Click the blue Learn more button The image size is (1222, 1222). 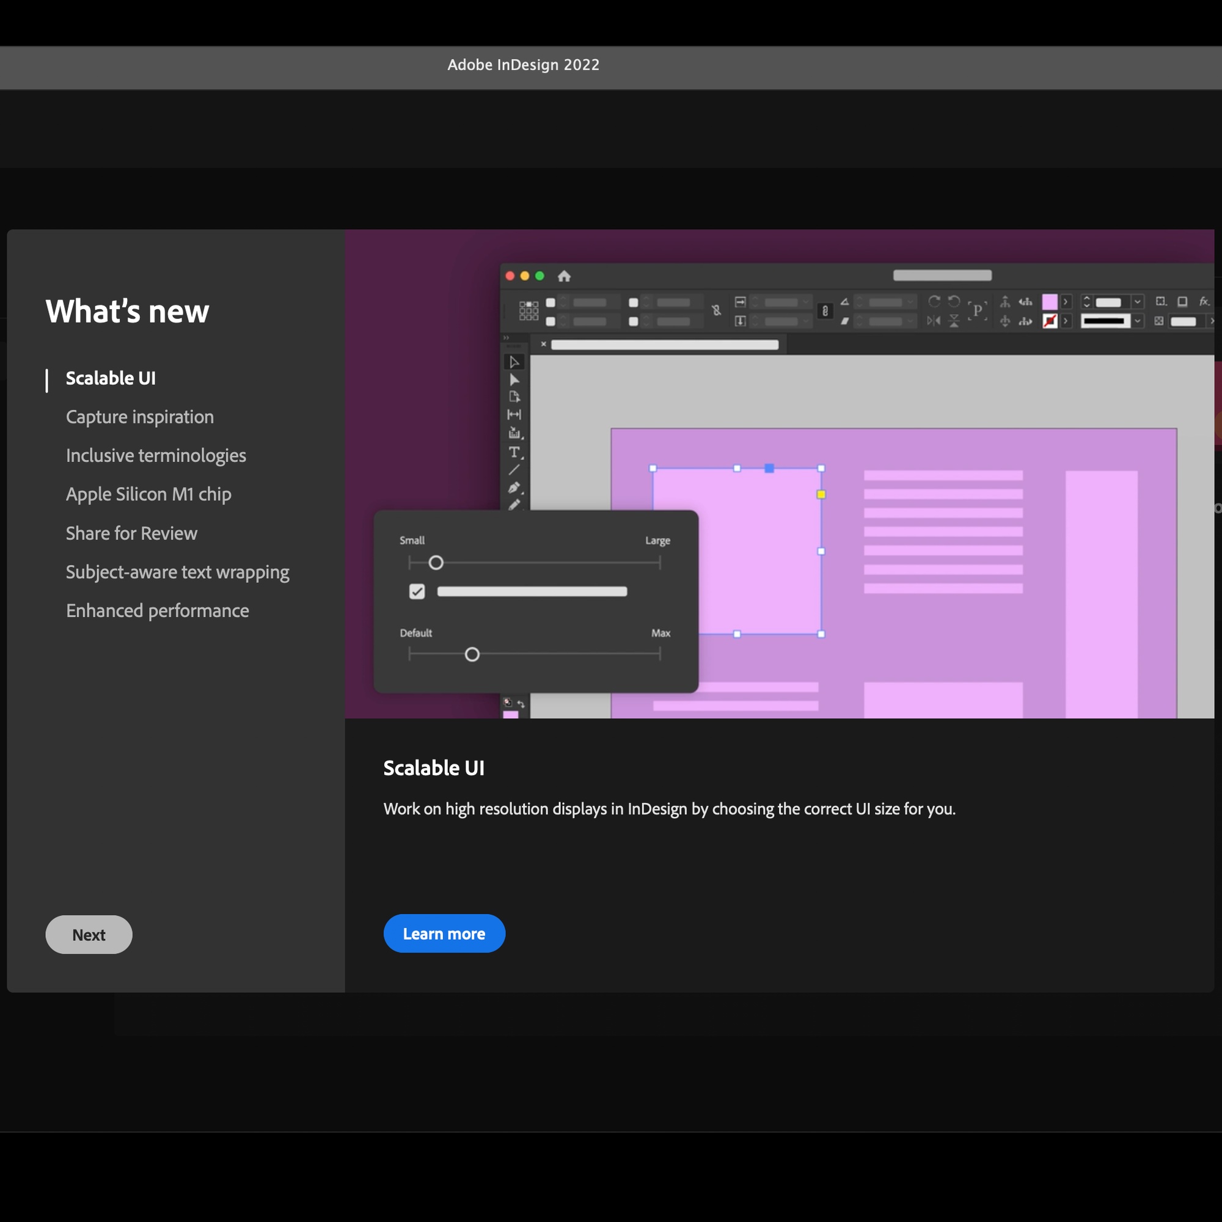444,933
